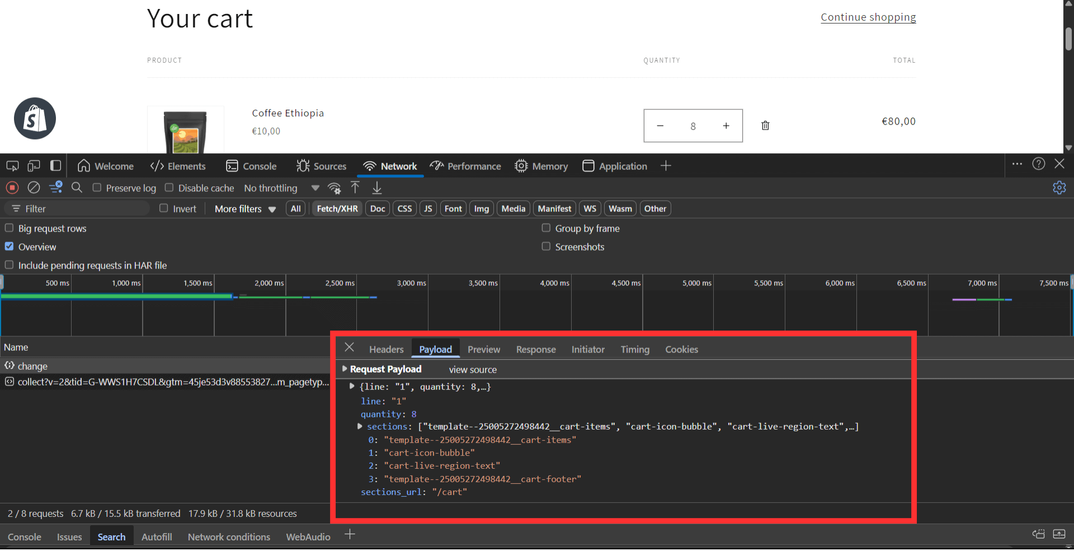
Task: Select the inspect element tool
Action: coord(12,166)
